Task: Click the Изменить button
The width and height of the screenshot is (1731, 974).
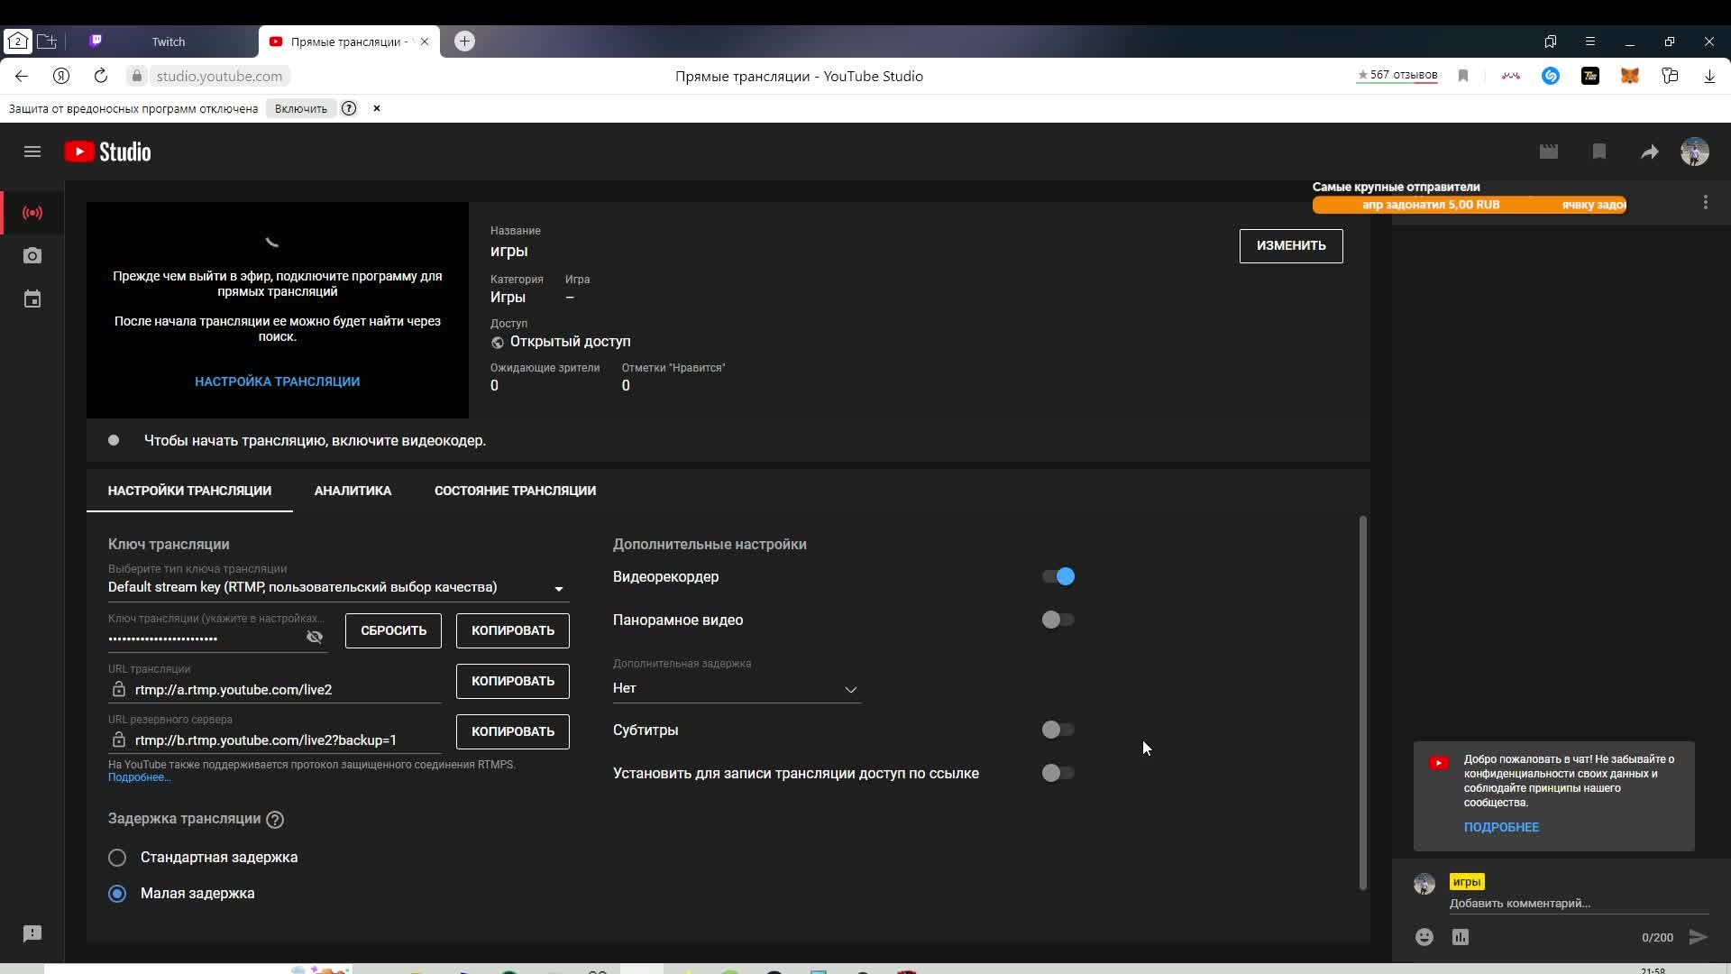Action: coord(1290,245)
